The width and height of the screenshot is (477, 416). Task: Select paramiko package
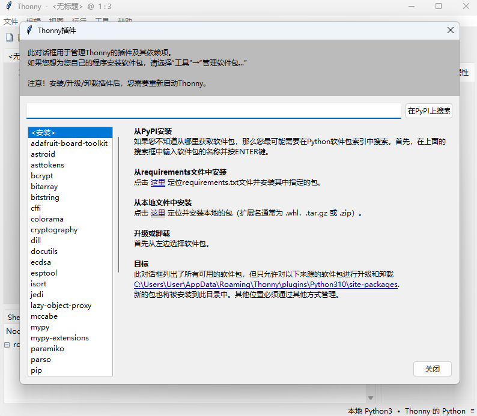(70, 349)
